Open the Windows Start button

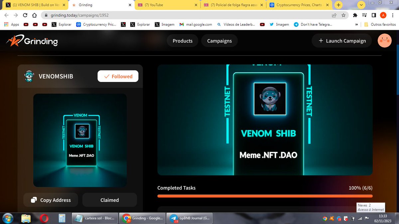coord(7,218)
